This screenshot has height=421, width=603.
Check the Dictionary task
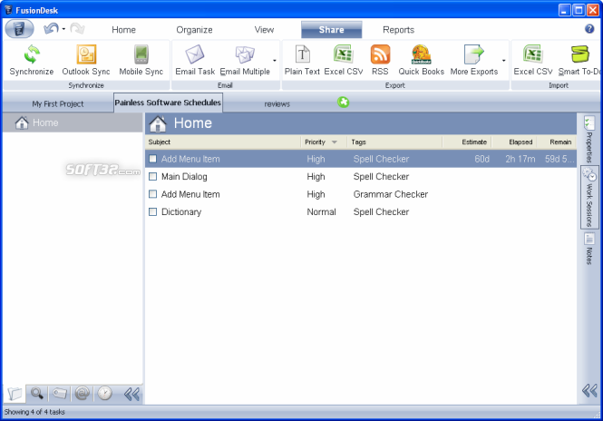pos(152,211)
